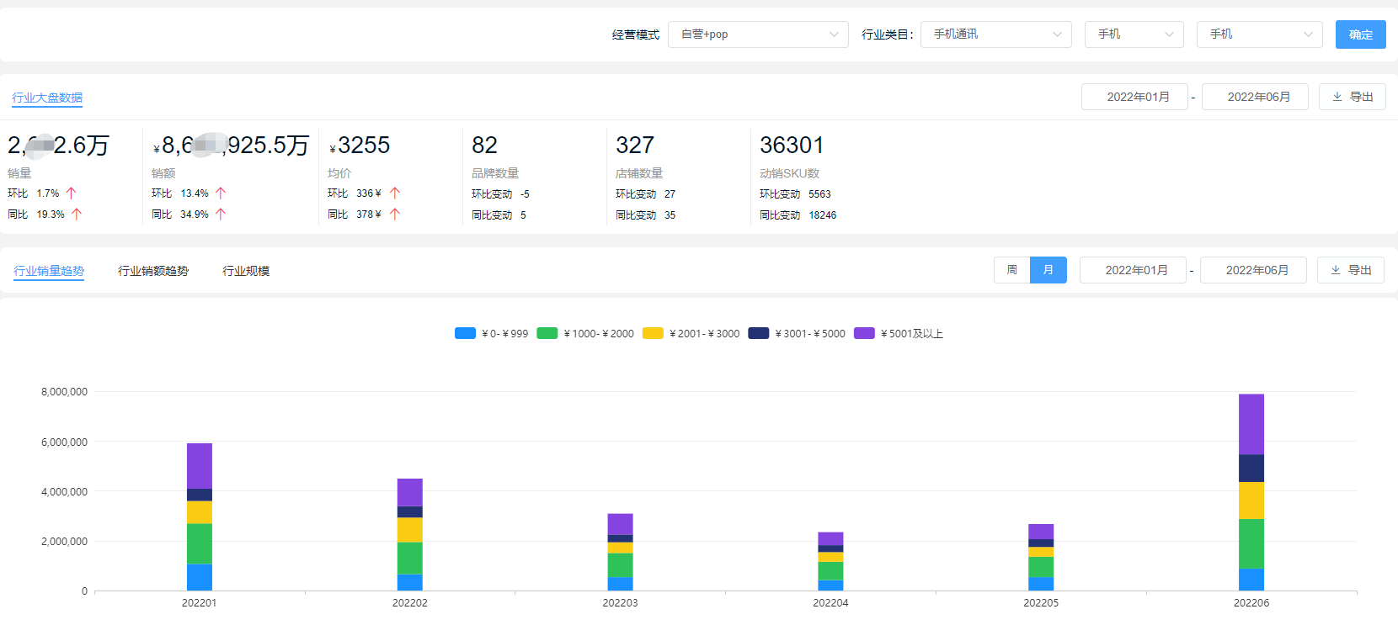Viewport: 1398px width, 625px height.
Task: Click the 4,000,000 y-axis label
Action: (x=64, y=492)
